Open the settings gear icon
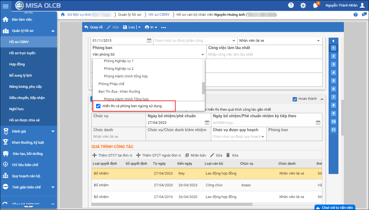Image resolution: width=369 pixels, height=210 pixels. (x=303, y=5)
